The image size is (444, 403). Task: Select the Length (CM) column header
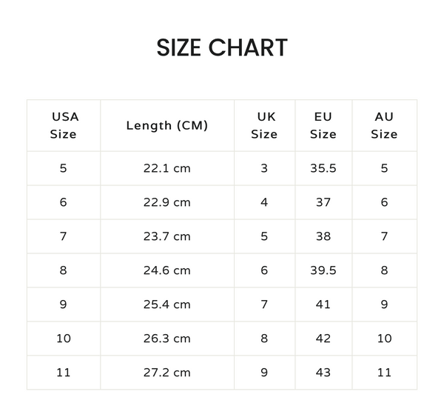167,125
